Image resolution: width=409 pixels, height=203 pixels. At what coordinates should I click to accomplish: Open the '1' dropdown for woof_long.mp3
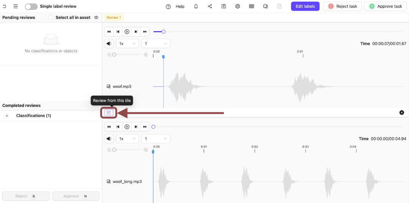(156, 139)
